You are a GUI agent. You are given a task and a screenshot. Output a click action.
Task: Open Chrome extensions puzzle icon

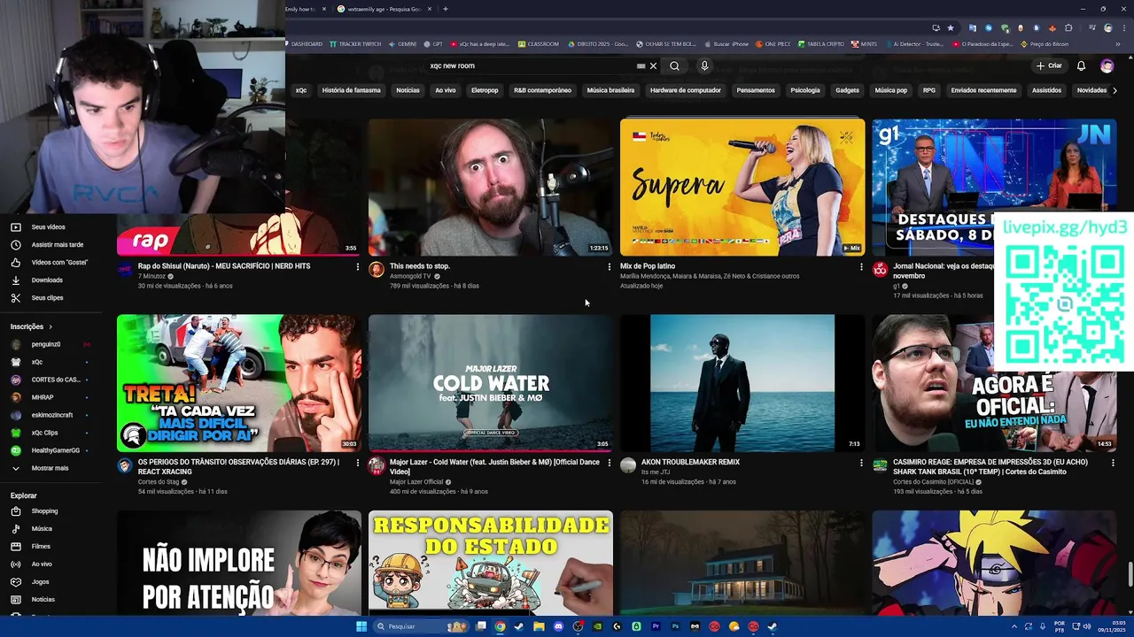click(1068, 27)
